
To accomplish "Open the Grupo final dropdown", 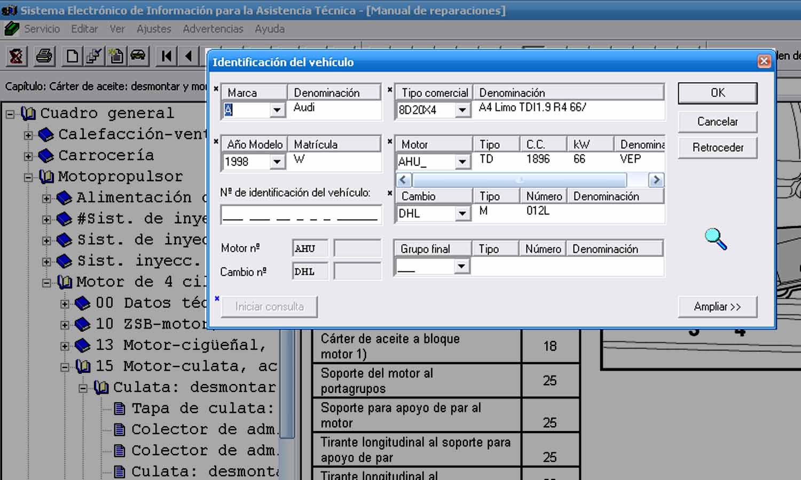I will 462,266.
